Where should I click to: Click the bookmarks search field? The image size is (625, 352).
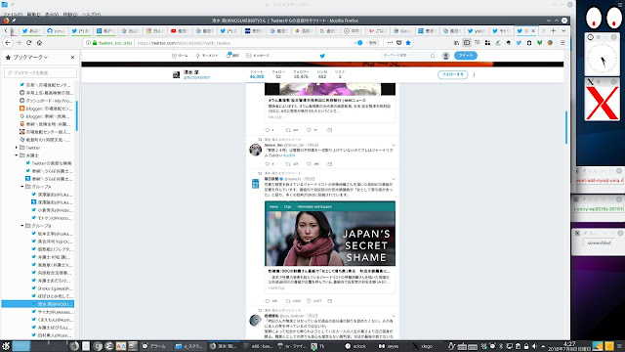(x=41, y=72)
